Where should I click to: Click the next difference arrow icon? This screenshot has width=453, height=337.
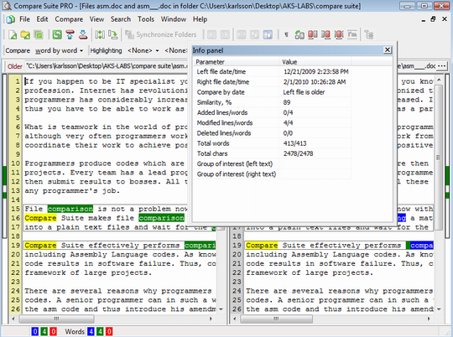(x=225, y=35)
